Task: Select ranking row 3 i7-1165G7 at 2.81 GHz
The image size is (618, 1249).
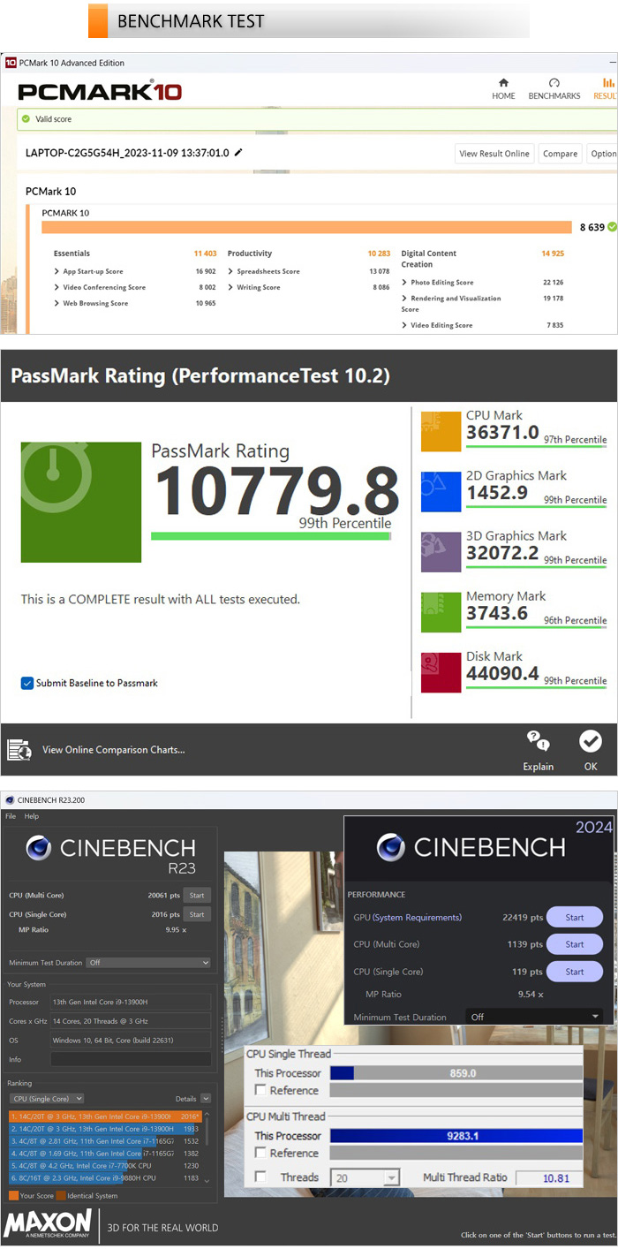Action: [x=105, y=1140]
